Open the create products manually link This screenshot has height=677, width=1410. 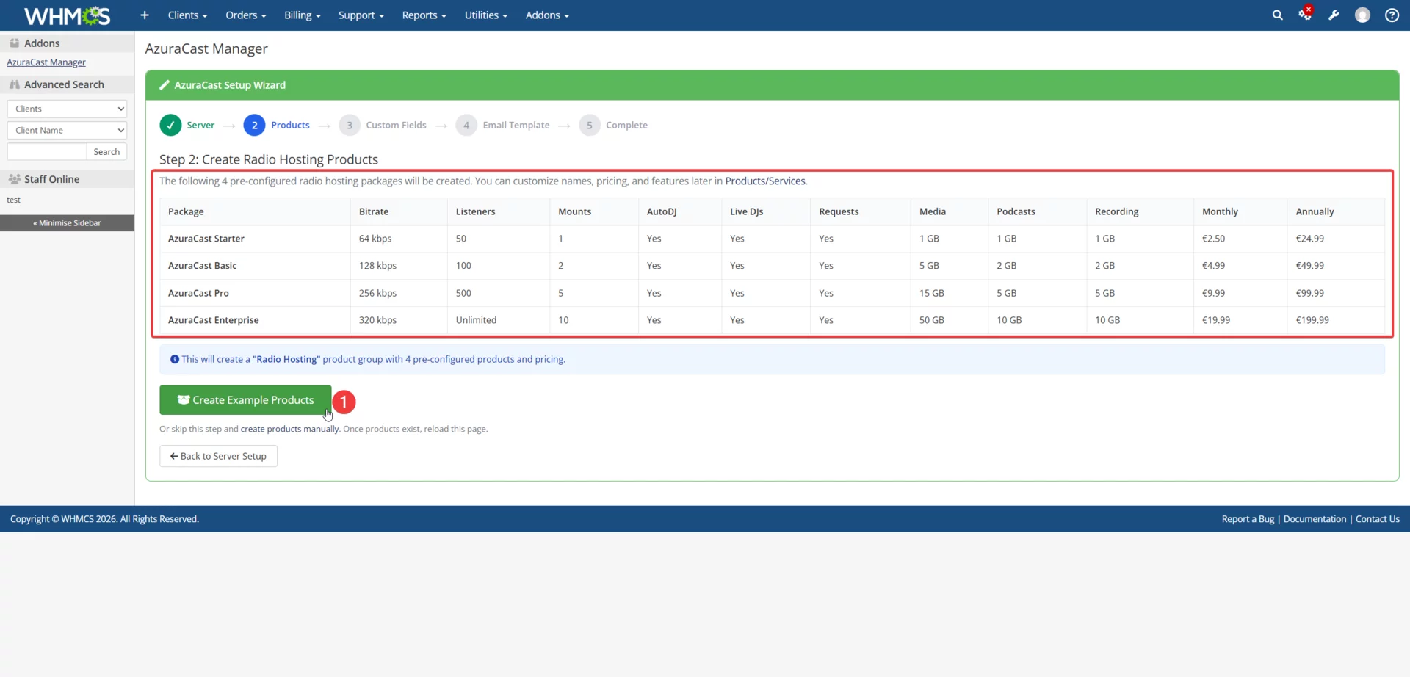tap(289, 429)
